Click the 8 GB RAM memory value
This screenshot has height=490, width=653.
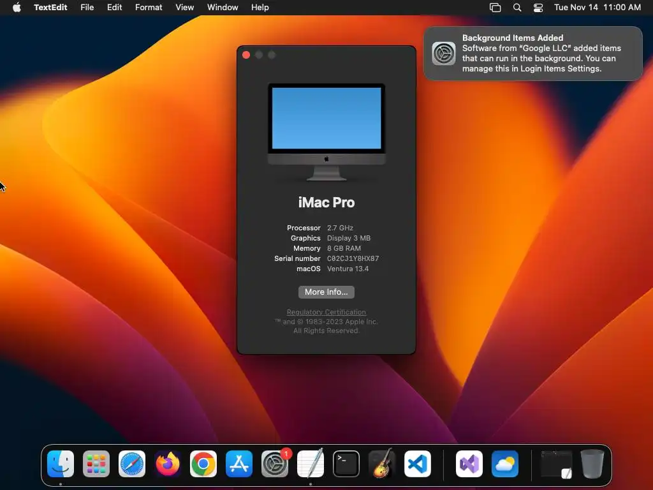tap(344, 248)
